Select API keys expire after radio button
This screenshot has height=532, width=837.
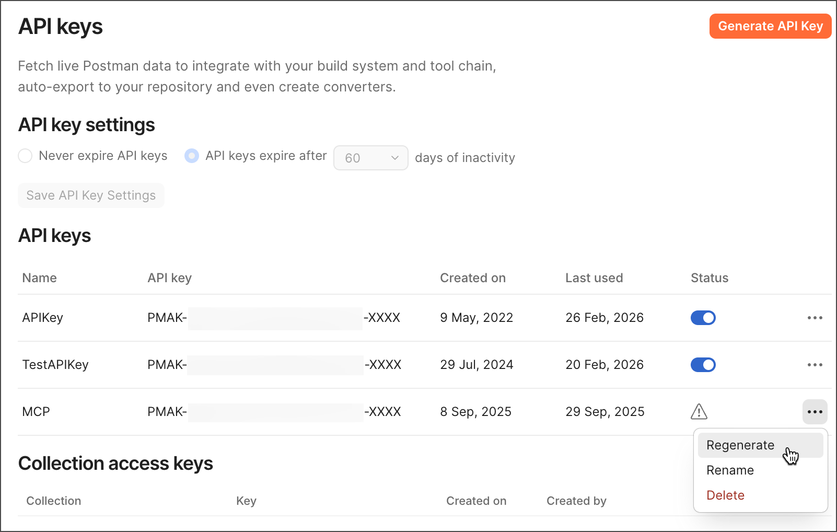point(192,156)
